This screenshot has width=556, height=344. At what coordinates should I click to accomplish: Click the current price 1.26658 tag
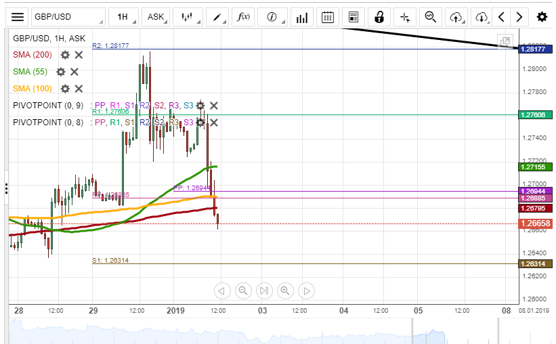pos(535,223)
